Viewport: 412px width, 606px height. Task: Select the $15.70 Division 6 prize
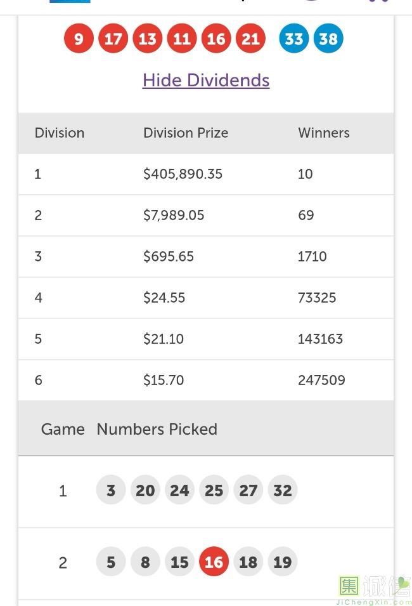coord(164,380)
